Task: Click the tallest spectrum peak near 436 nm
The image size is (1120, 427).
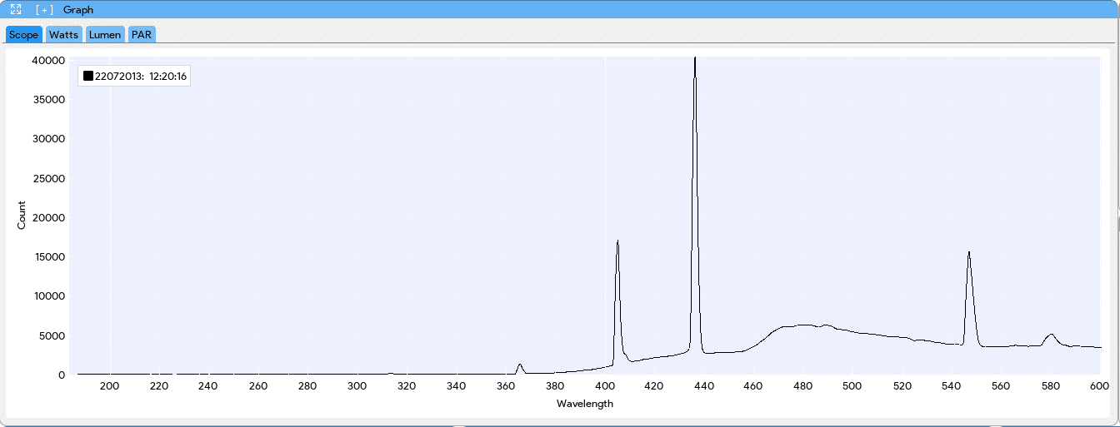Action: (695, 60)
